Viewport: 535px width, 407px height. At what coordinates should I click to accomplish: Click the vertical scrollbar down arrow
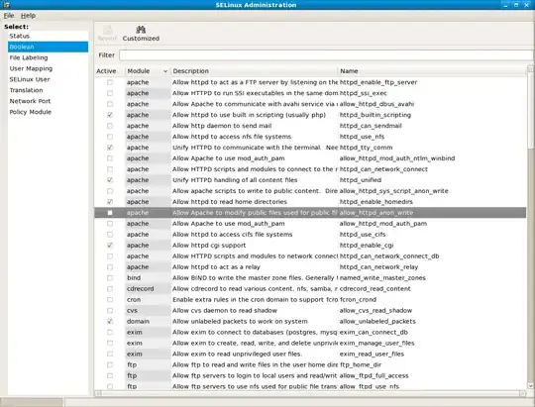click(x=531, y=386)
